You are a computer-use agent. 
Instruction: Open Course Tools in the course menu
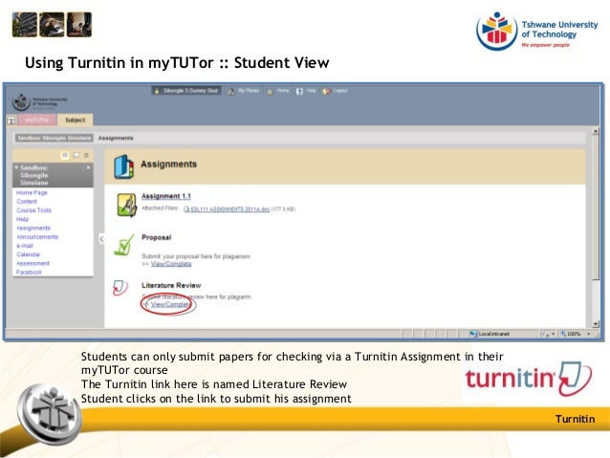click(33, 210)
